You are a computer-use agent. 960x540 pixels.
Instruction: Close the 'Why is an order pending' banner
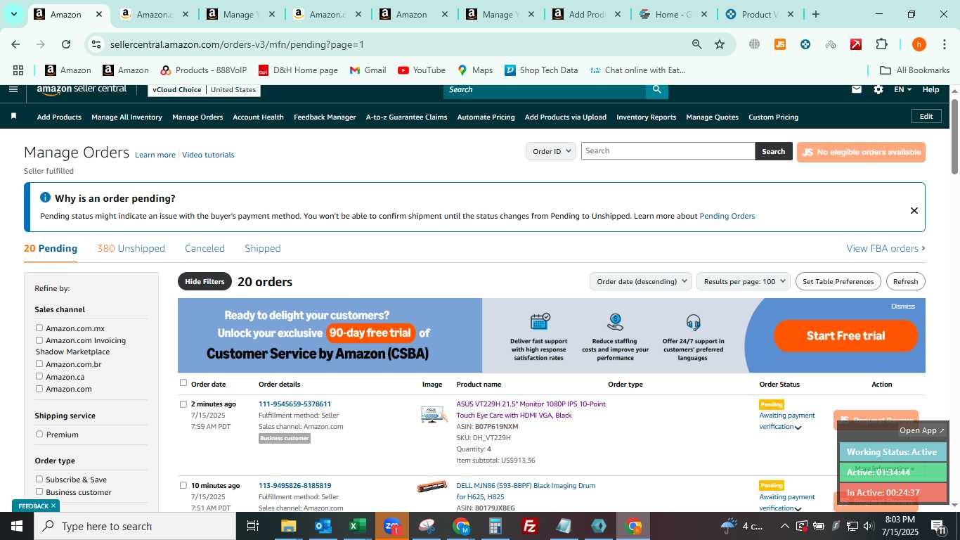click(x=914, y=210)
